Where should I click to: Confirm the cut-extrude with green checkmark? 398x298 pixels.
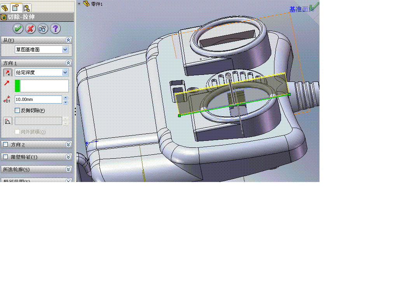pyautogui.click(x=18, y=29)
